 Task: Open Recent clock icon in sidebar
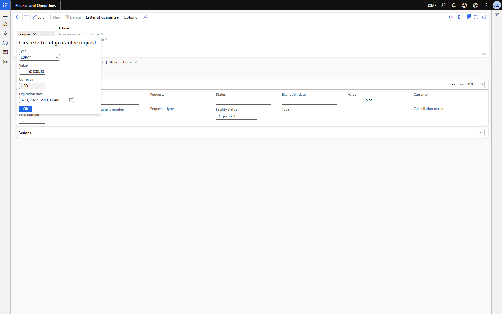click(x=5, y=43)
